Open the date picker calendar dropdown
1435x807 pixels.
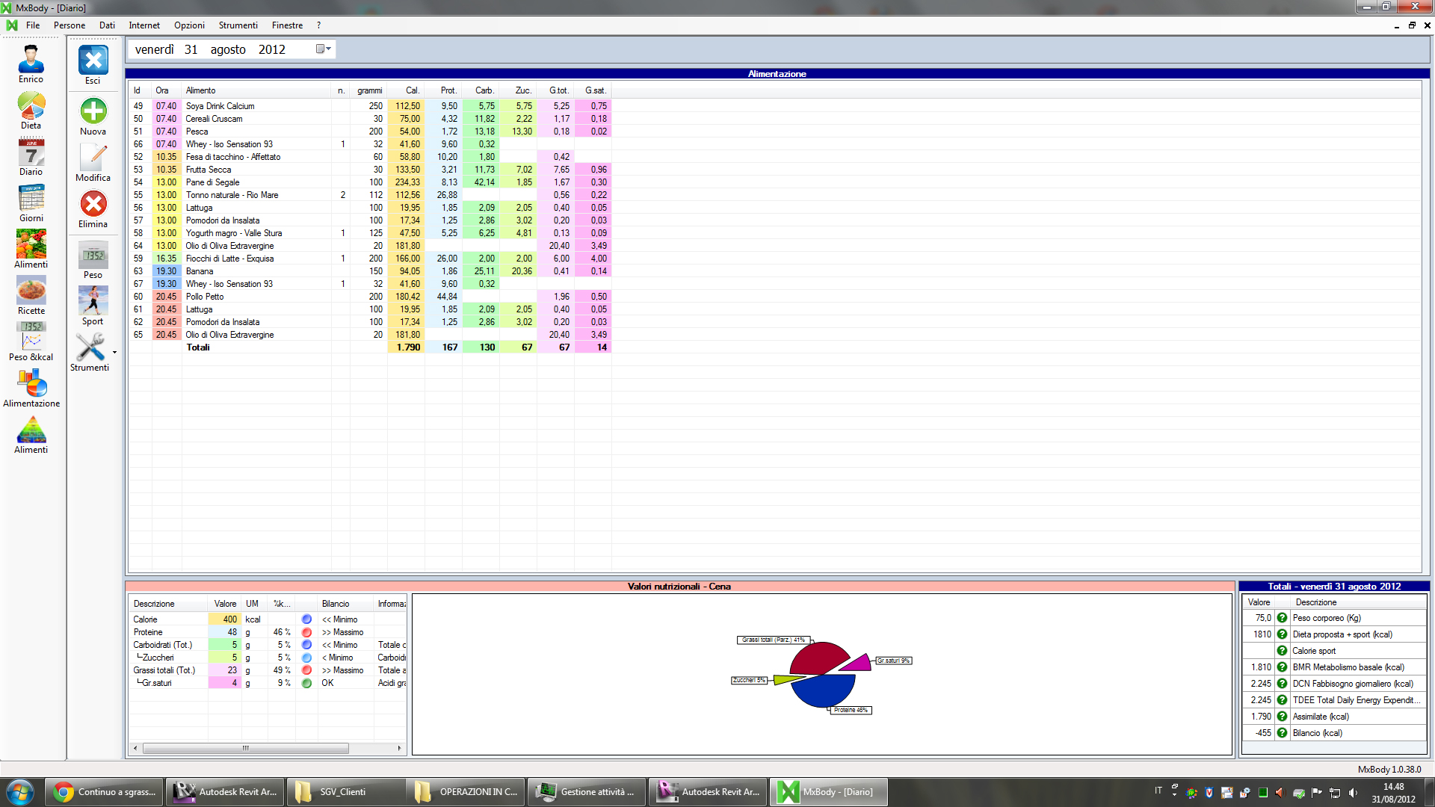pos(323,49)
